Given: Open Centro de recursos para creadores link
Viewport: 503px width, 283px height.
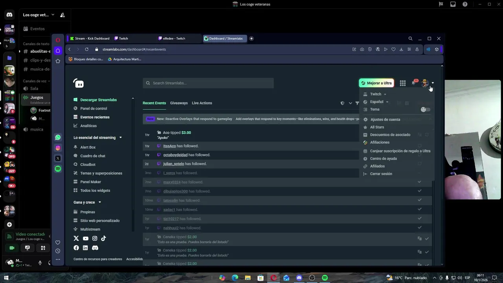Looking at the screenshot, I should coord(98,259).
